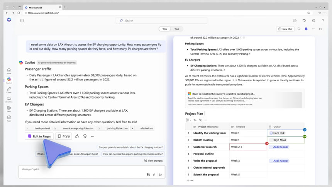Click the Project Milestones column header

point(210,127)
